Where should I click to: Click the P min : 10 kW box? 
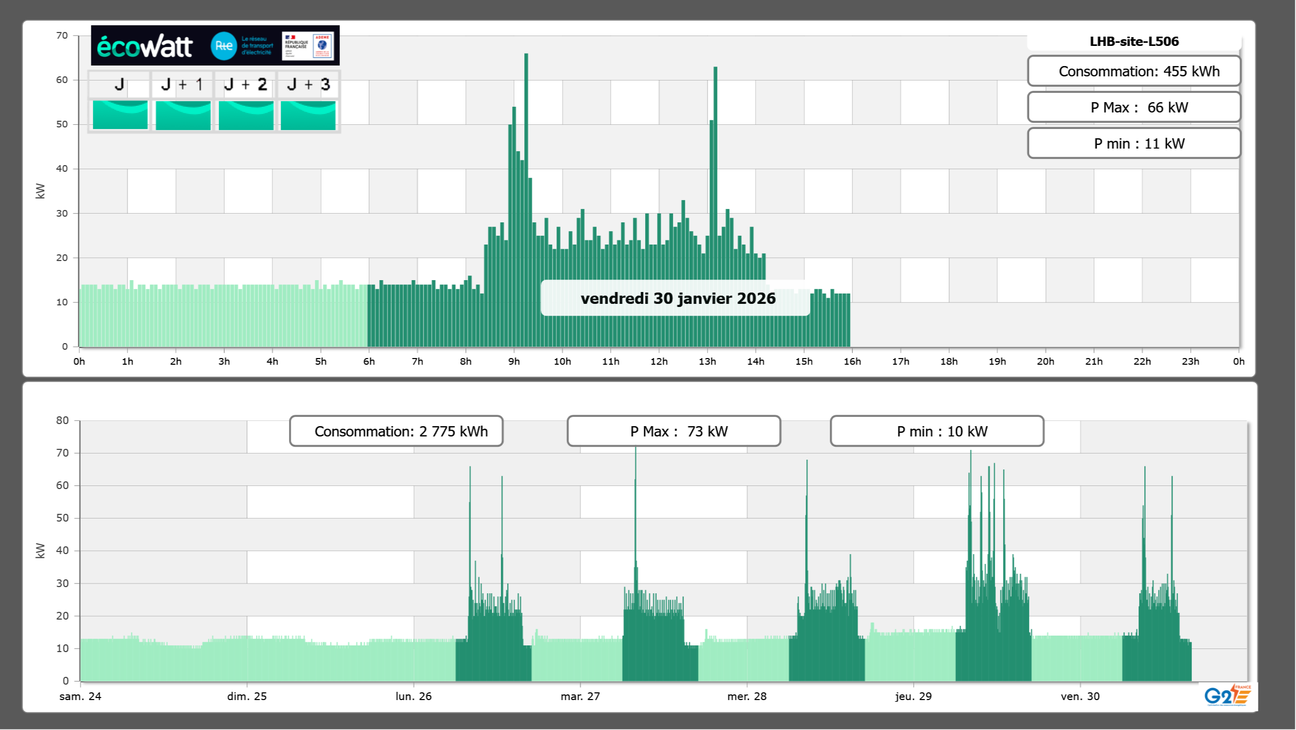(937, 431)
